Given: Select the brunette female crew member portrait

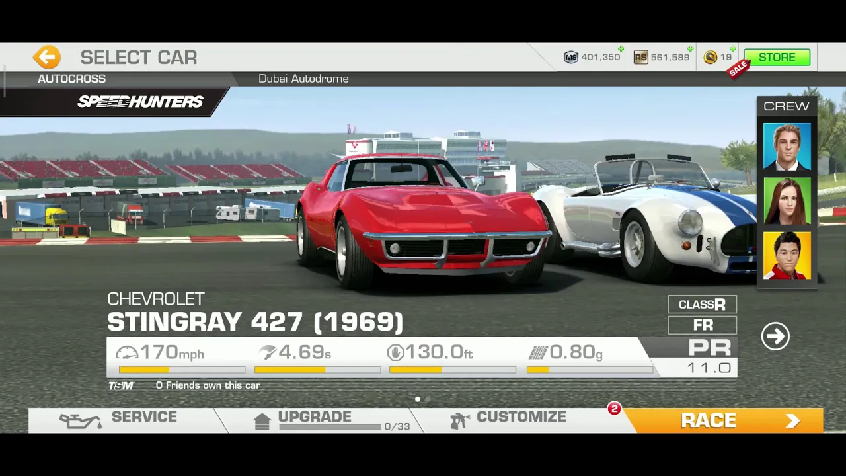Looking at the screenshot, I should coord(787,201).
